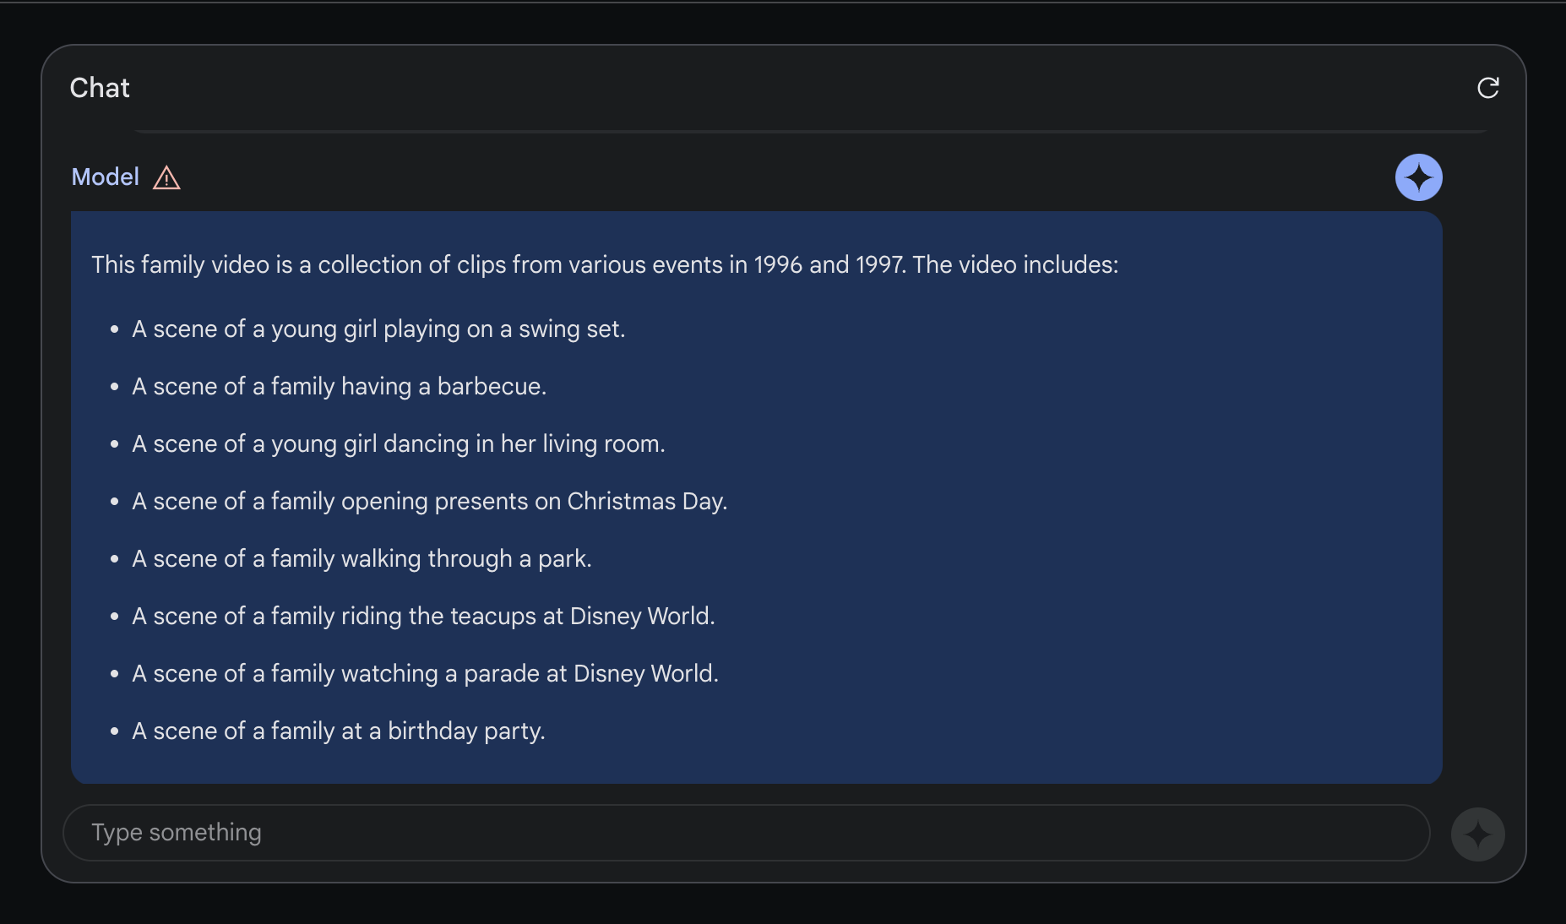Click the "Chat" panel title
This screenshot has width=1566, height=924.
(x=100, y=88)
